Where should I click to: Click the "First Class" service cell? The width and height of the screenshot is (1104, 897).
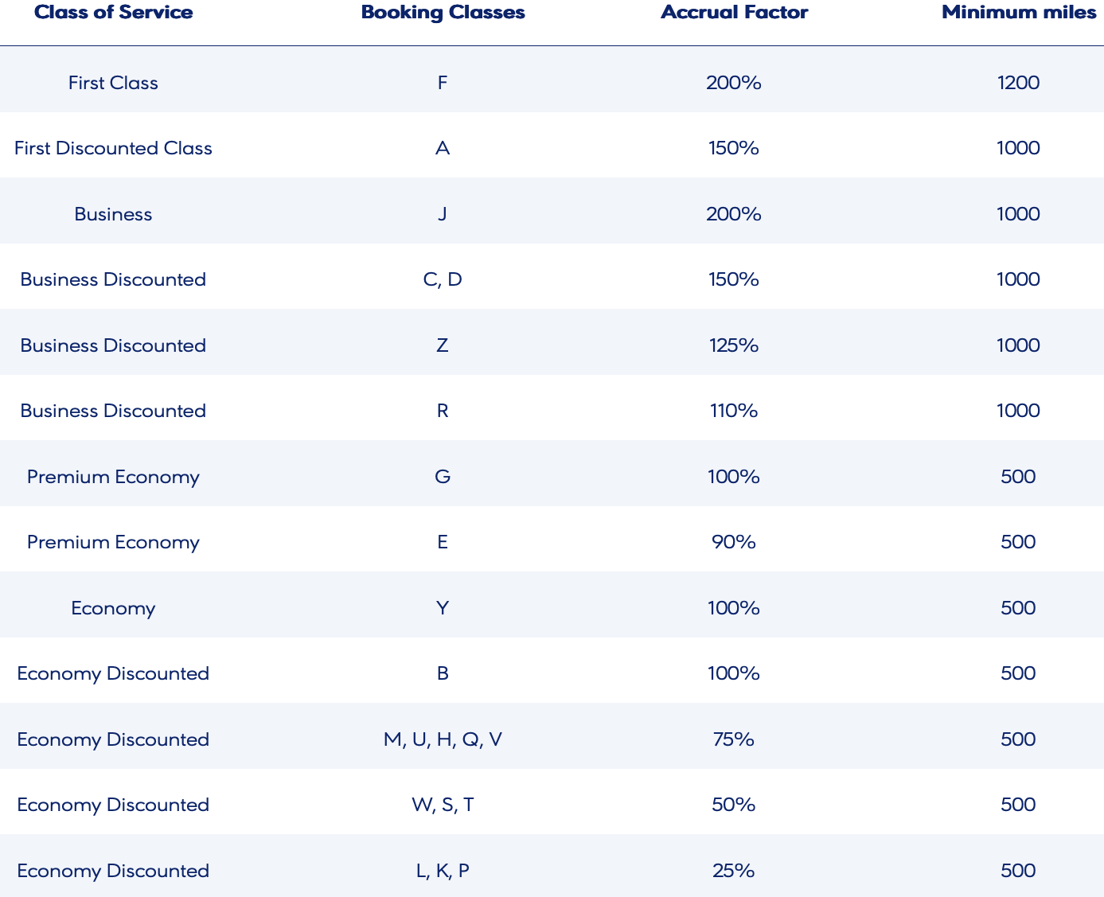(x=113, y=83)
